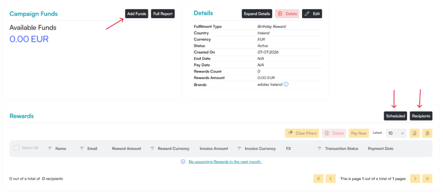Click Expand Details

(257, 14)
